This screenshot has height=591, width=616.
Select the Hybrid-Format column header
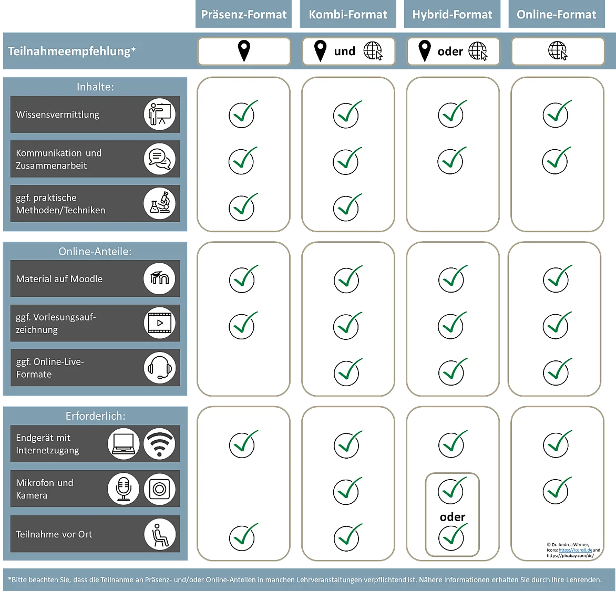(x=452, y=14)
